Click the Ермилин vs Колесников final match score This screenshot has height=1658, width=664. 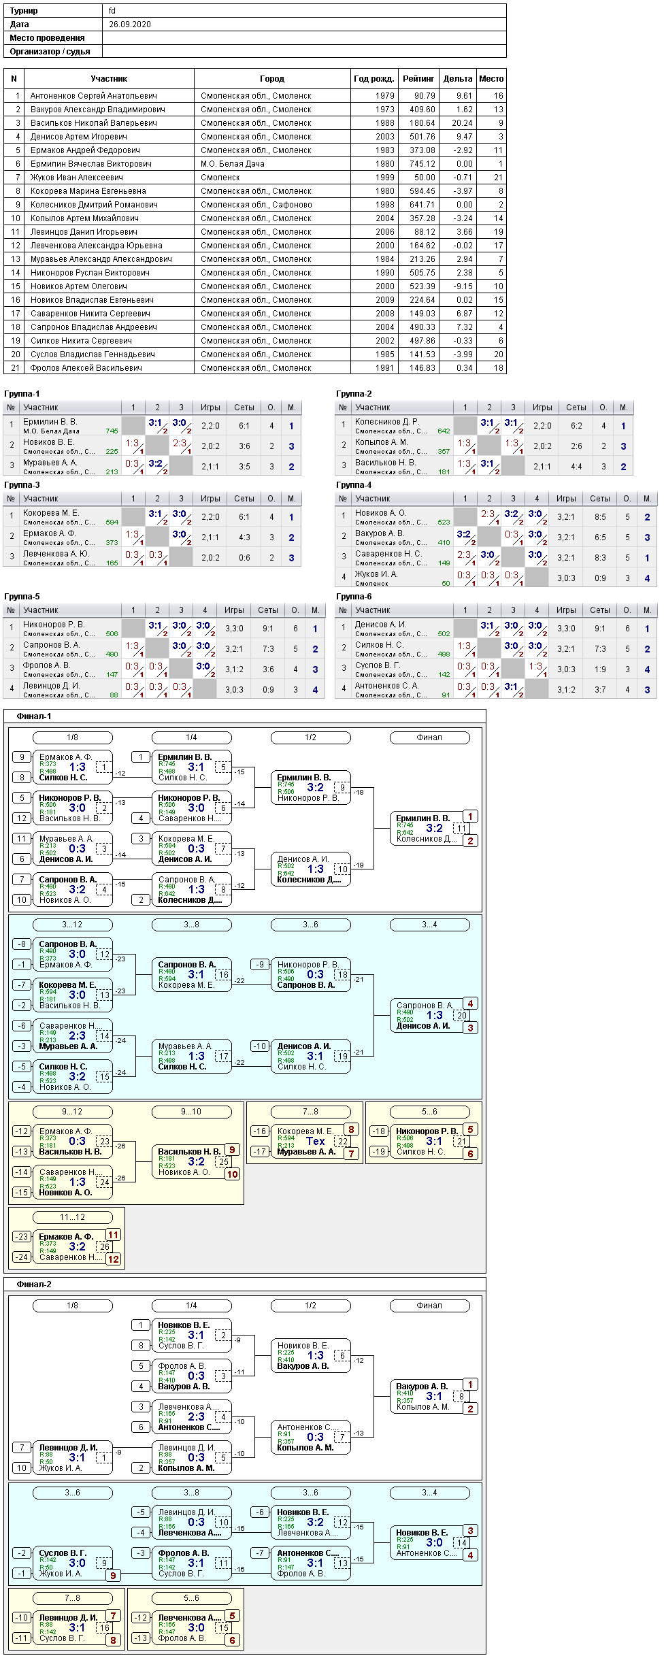tap(434, 829)
